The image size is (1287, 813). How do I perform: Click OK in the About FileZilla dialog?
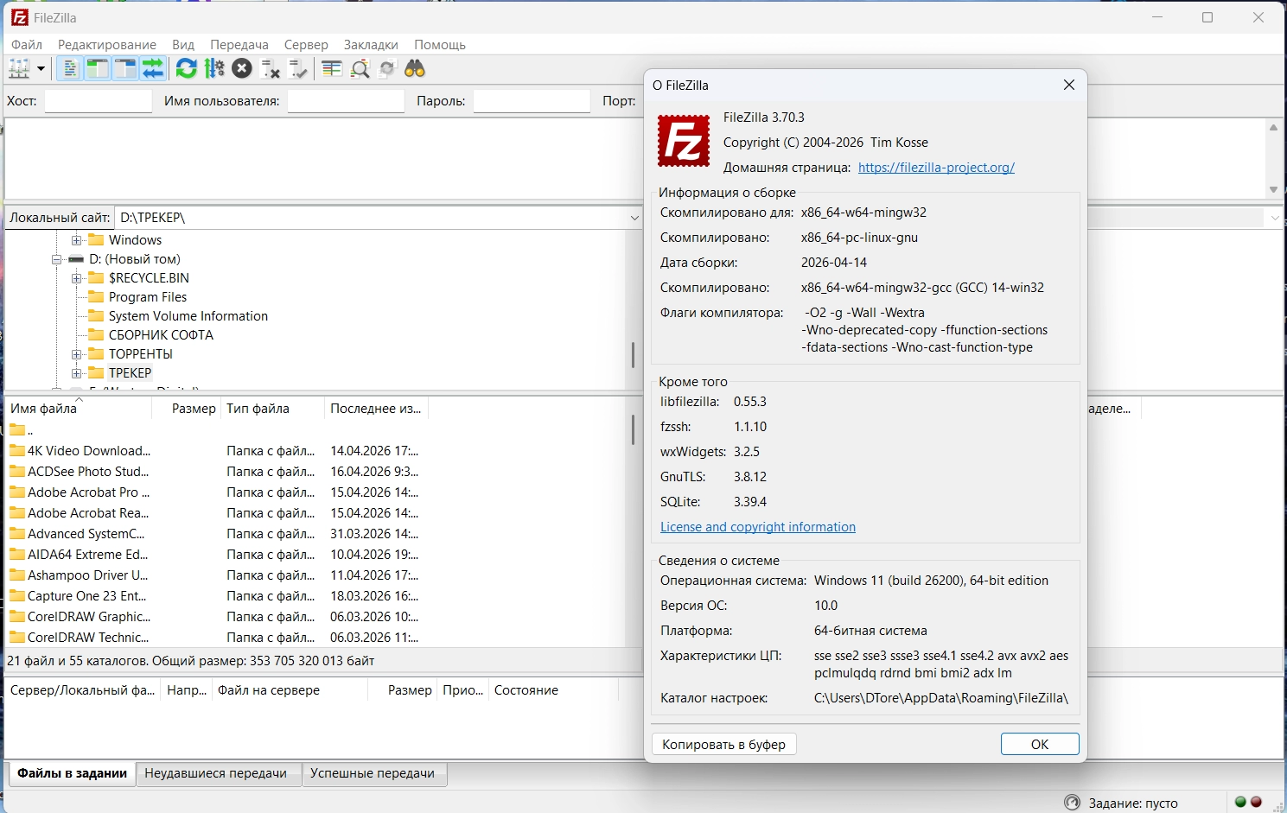pos(1040,745)
